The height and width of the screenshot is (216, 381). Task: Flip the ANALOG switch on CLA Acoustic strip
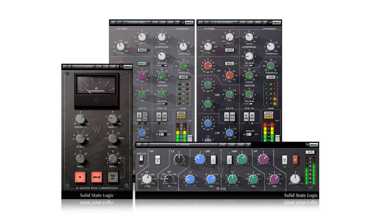249,134
